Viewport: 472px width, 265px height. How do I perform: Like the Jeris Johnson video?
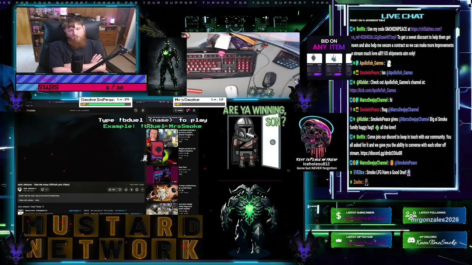point(112,190)
